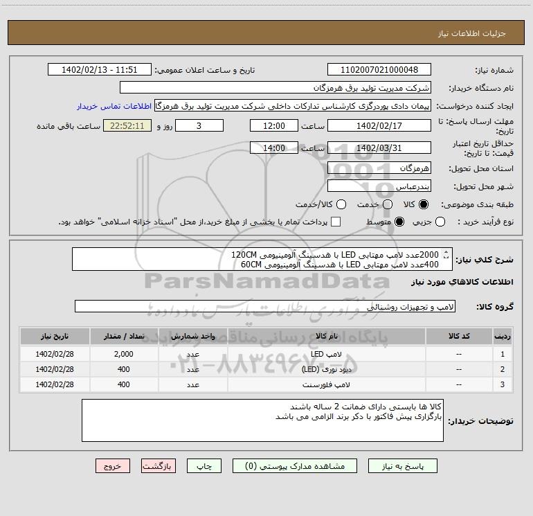Click quantity 2,000 in row 1

coord(124,354)
